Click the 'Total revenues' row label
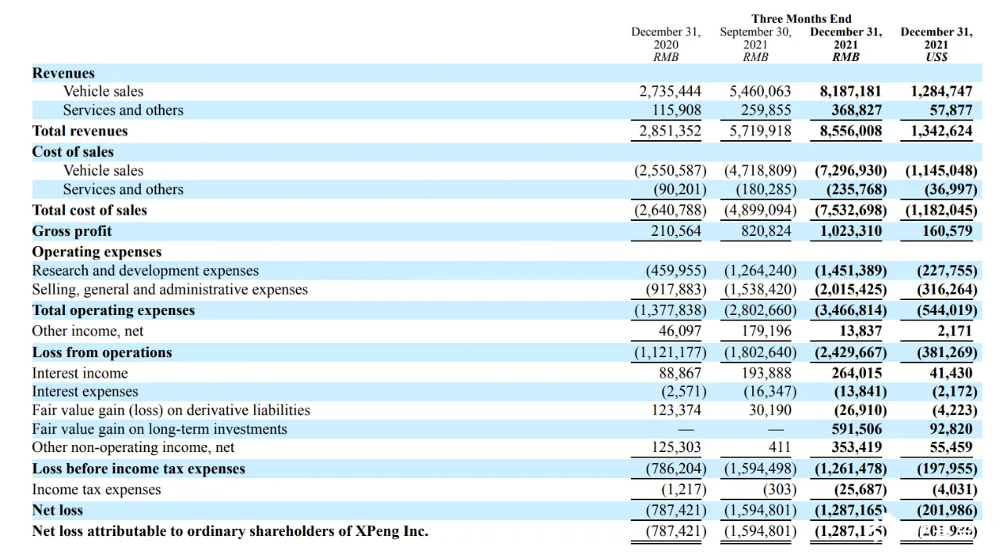This screenshot has height=557, width=1003. 80,132
